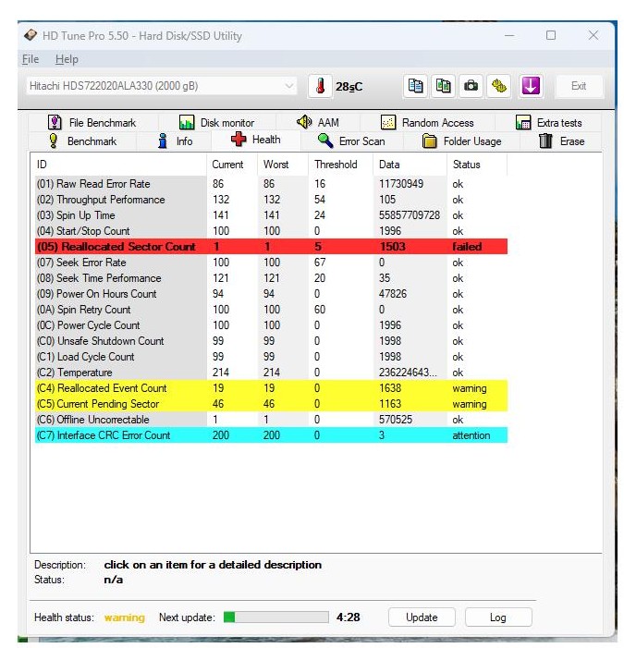The image size is (624, 648).
Task: Click the Log button
Action: (497, 617)
